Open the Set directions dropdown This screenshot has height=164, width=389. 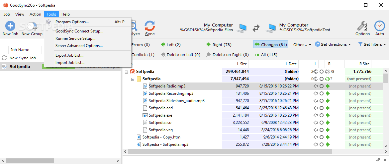(333, 44)
